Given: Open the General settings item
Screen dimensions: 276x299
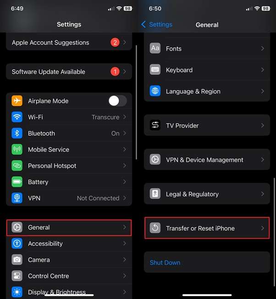Looking at the screenshot, I should pos(69,227).
